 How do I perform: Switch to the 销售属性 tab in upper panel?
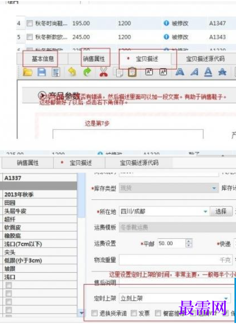94,59
